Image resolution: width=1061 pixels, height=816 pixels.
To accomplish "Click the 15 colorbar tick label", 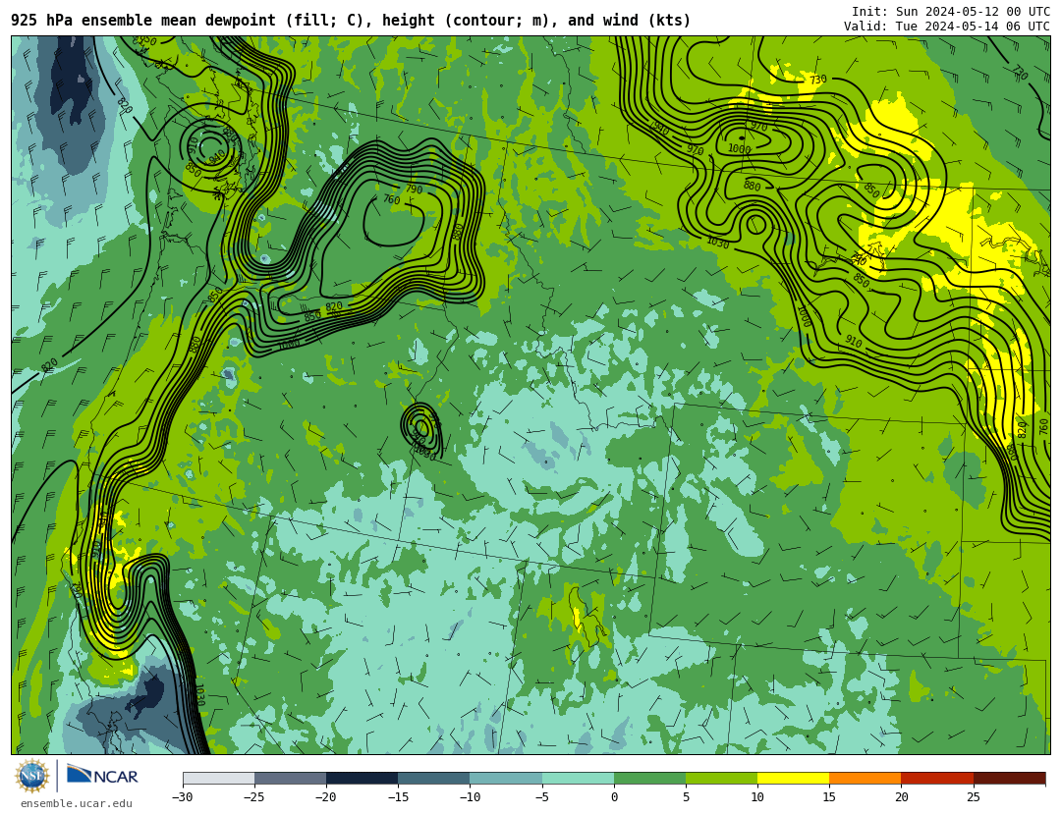I will coord(829,797).
